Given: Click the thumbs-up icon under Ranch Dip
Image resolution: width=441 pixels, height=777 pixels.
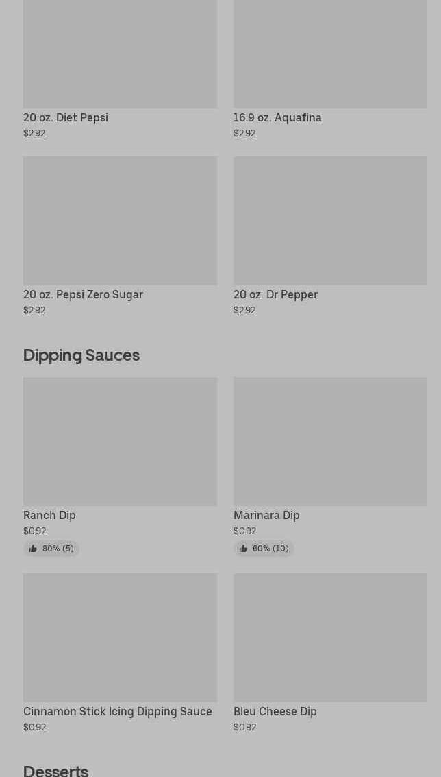Looking at the screenshot, I should pyautogui.click(x=33, y=549).
